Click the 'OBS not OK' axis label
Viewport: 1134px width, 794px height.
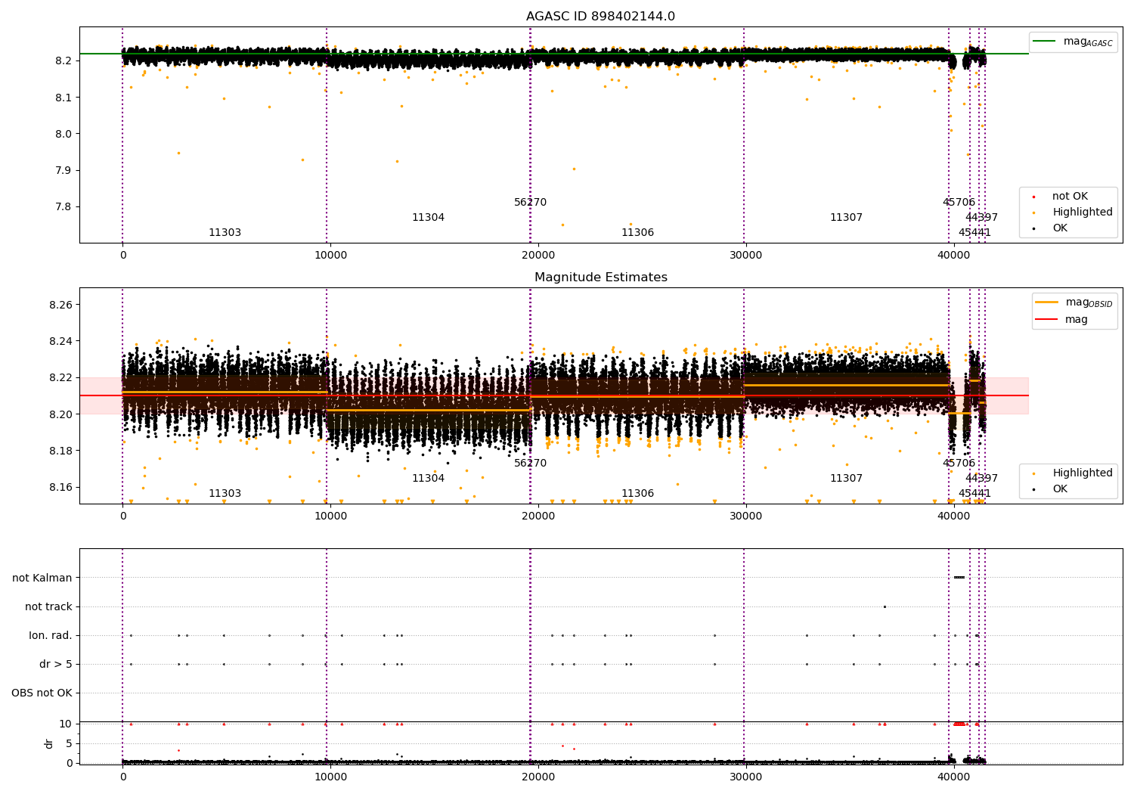click(x=42, y=693)
